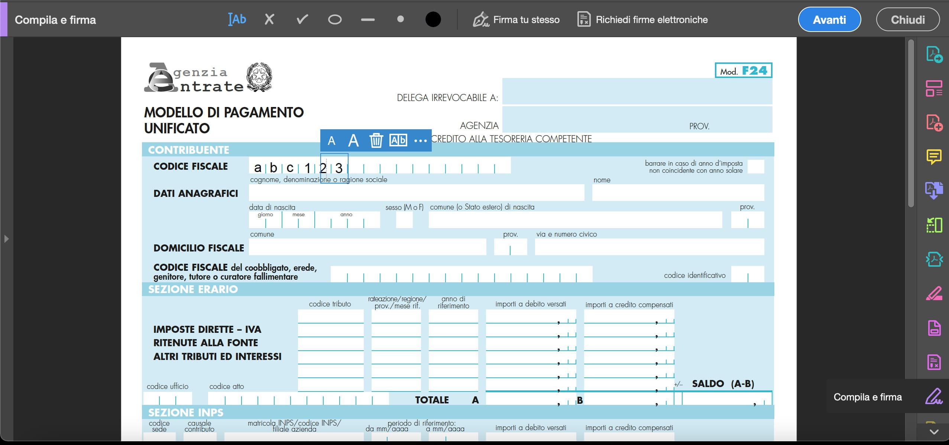Expand the left side panel arrow
The height and width of the screenshot is (445, 949).
(x=6, y=239)
